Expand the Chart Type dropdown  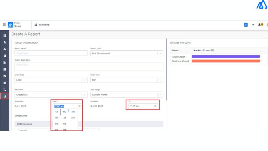coord(160,80)
